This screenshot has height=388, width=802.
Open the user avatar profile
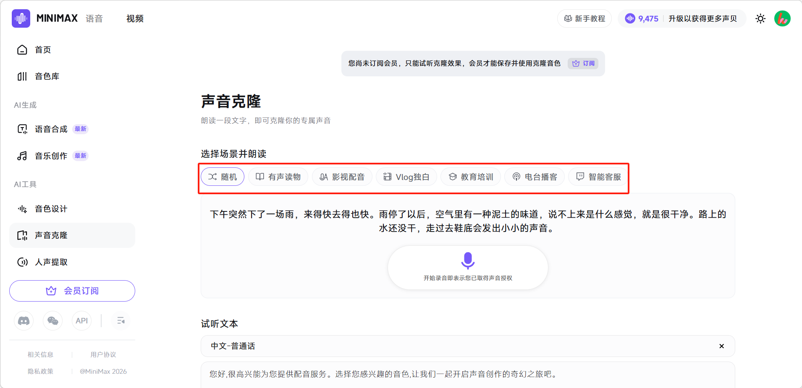[x=782, y=18]
